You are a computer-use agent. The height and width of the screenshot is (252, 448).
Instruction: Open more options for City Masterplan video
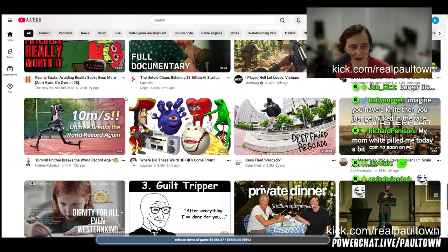(x=439, y=161)
